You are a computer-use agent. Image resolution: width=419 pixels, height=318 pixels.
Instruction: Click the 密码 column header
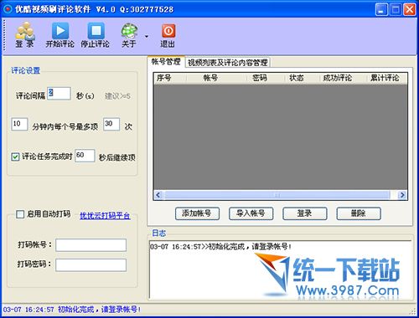[266, 78]
